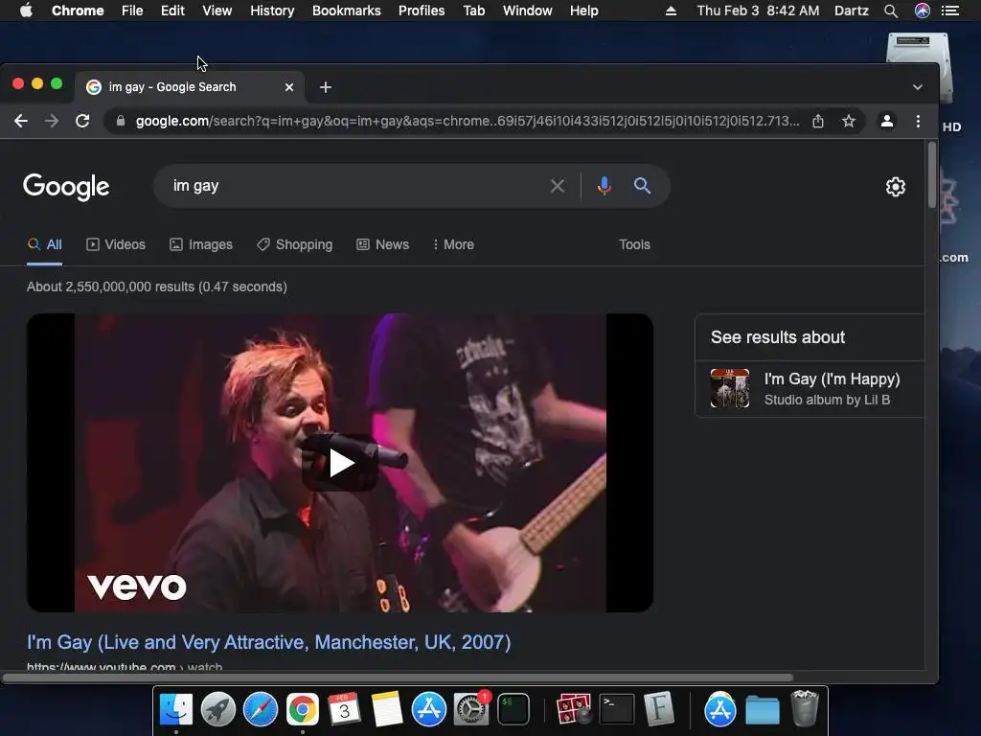Open the Chrome profile avatar menu

(x=886, y=121)
